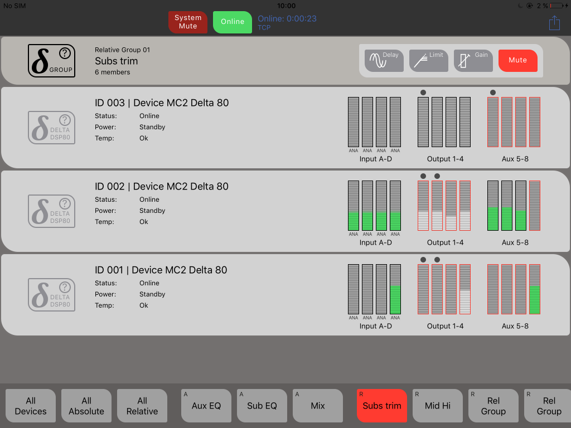This screenshot has height=428, width=571.
Task: Tap Output 1-4 meters of ID 002
Action: 444,206
